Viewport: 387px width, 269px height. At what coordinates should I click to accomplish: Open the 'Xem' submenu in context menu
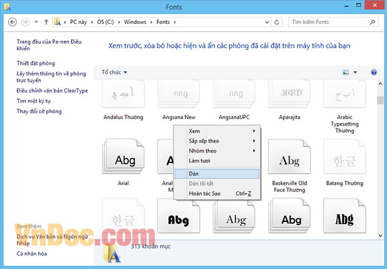[x=217, y=131]
